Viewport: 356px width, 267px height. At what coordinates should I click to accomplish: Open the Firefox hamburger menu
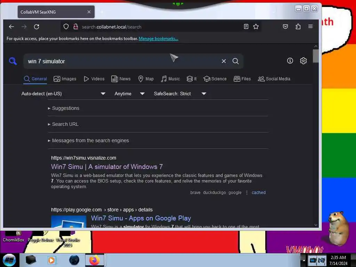[310, 26]
